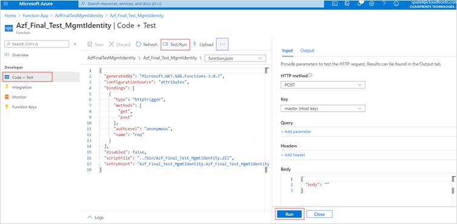Image resolution: width=457 pixels, height=224 pixels.
Task: Switch to the Output tab
Action: [x=307, y=50]
